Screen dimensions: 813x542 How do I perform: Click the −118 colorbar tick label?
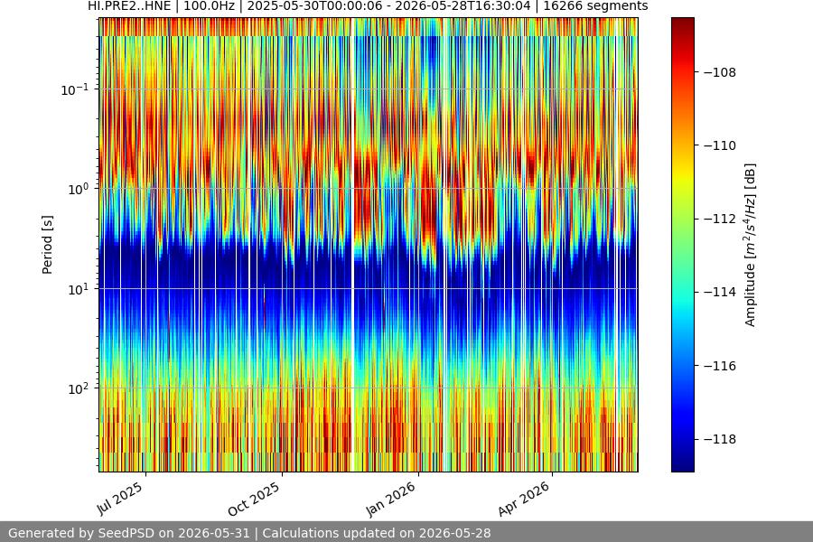point(720,439)
